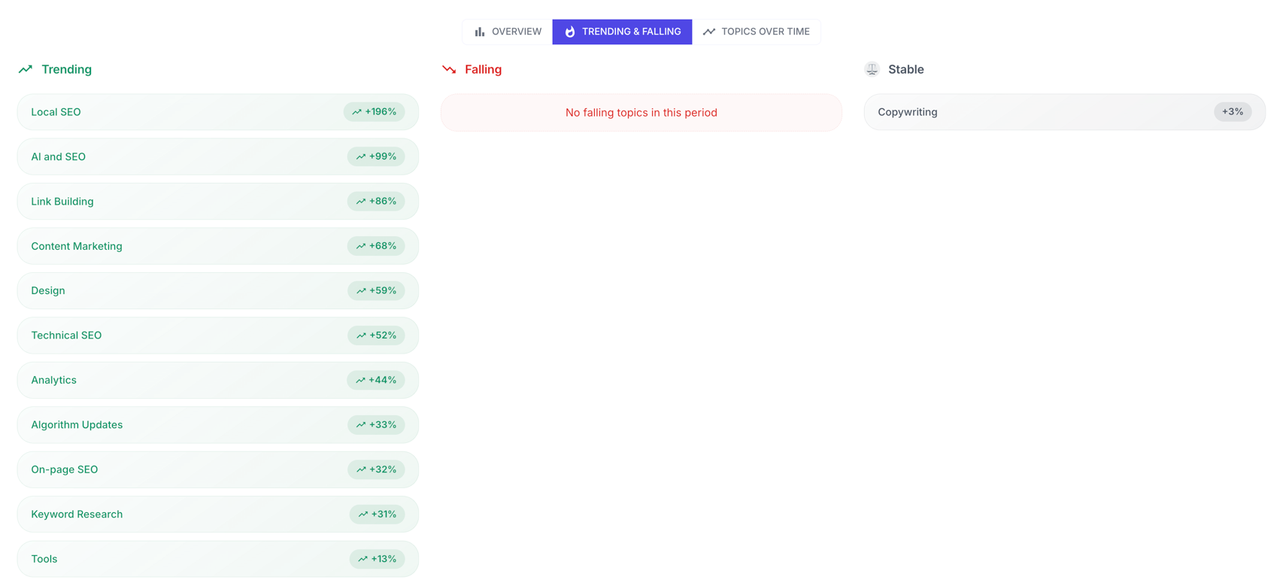1283x586 pixels.
Task: Click the +3% badge on Copywriting
Action: click(x=1233, y=112)
